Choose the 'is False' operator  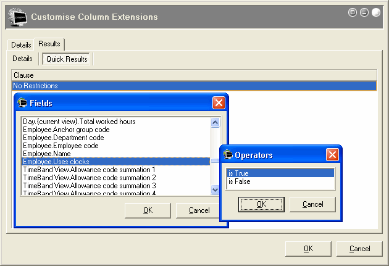[238, 181]
